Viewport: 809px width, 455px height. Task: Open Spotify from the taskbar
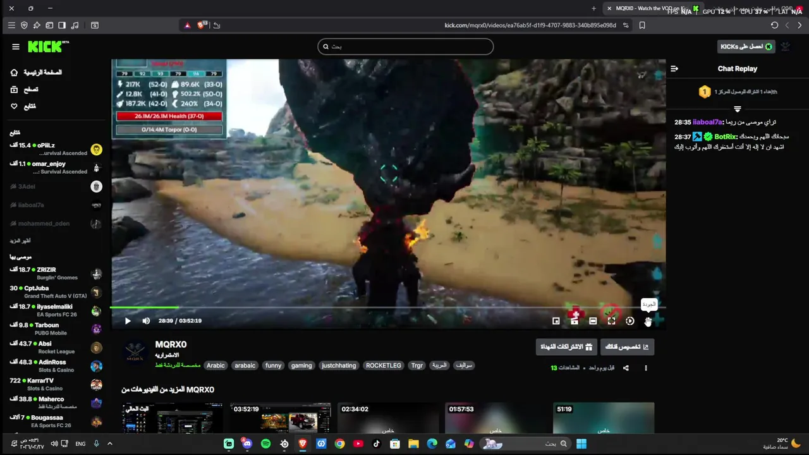265,444
